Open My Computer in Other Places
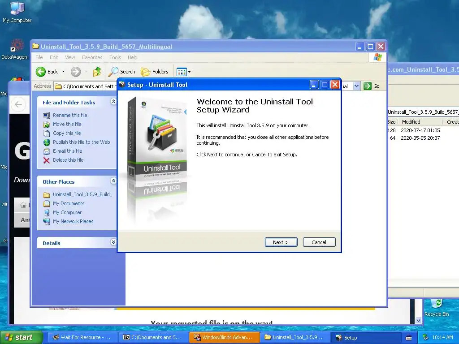The height and width of the screenshot is (344, 459). coord(67,212)
